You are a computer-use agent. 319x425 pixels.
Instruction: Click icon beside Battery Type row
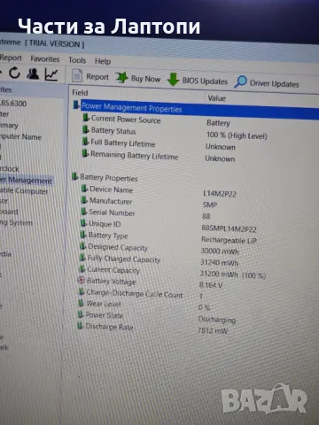83,235
